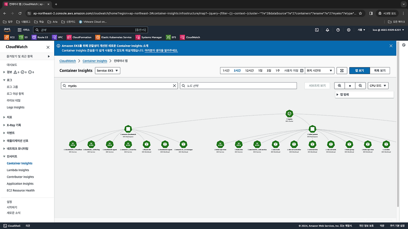Click the CloudWatch breadcrumb link
The image size is (408, 229).
click(68, 61)
